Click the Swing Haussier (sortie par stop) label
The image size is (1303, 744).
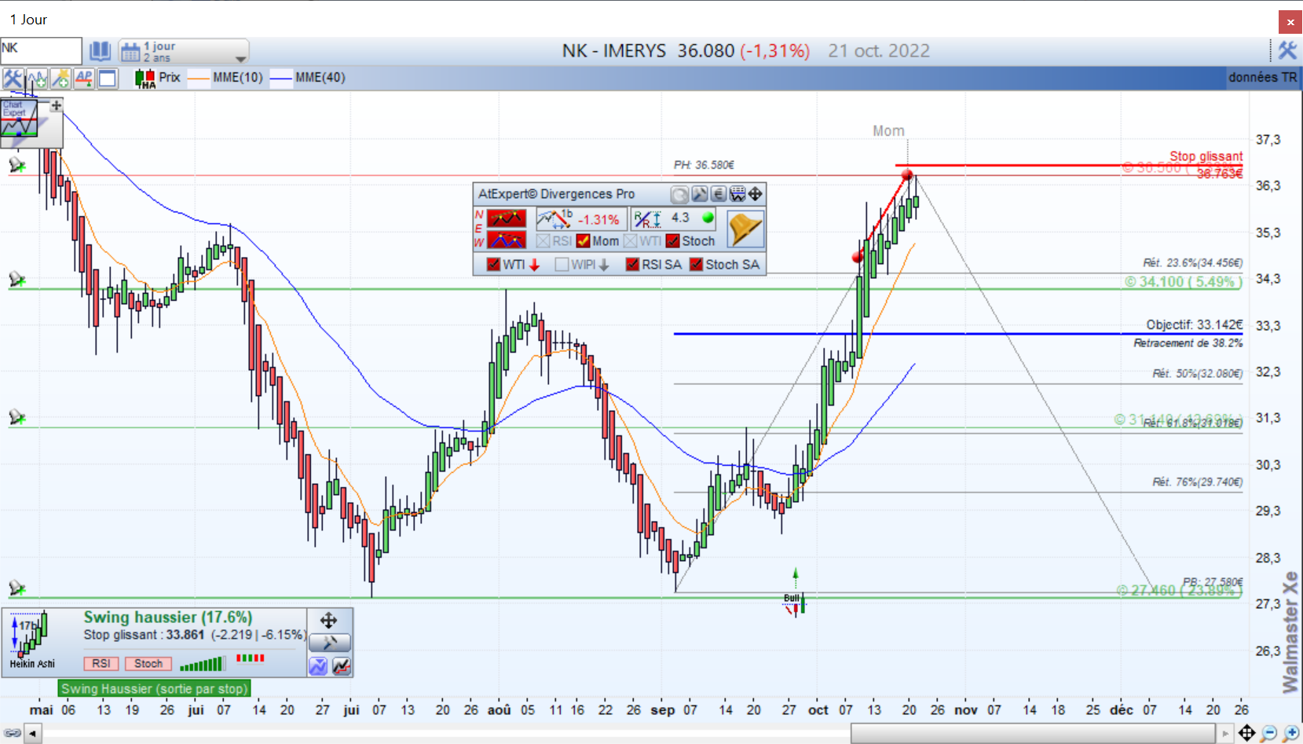click(x=155, y=689)
